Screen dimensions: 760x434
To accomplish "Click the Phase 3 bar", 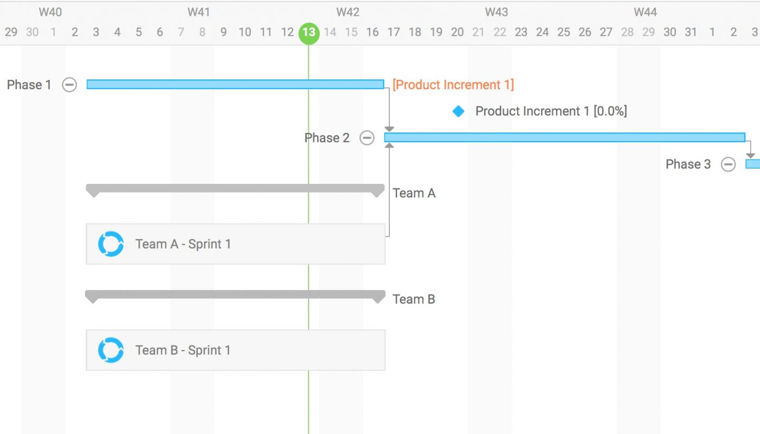I will coord(753,164).
